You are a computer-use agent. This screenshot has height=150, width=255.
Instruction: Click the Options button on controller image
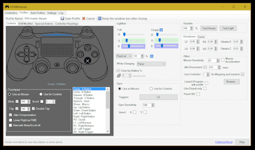(77, 44)
